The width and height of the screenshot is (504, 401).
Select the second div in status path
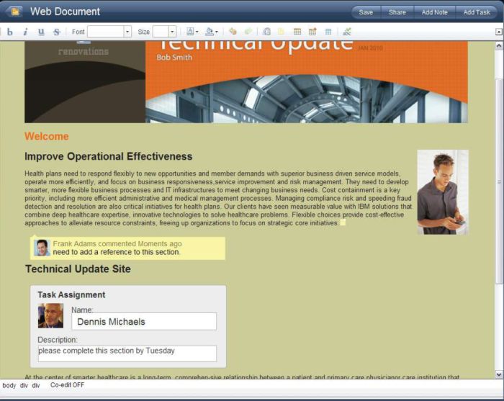click(36, 385)
